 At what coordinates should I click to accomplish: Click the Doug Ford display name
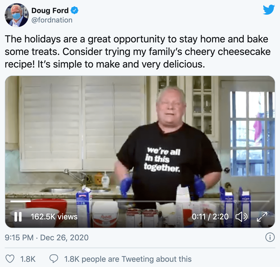pos(50,11)
